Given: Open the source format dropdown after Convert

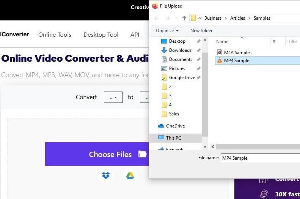Looking at the screenshot, I should tap(113, 97).
